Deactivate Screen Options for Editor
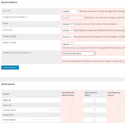 tap(94, 120)
